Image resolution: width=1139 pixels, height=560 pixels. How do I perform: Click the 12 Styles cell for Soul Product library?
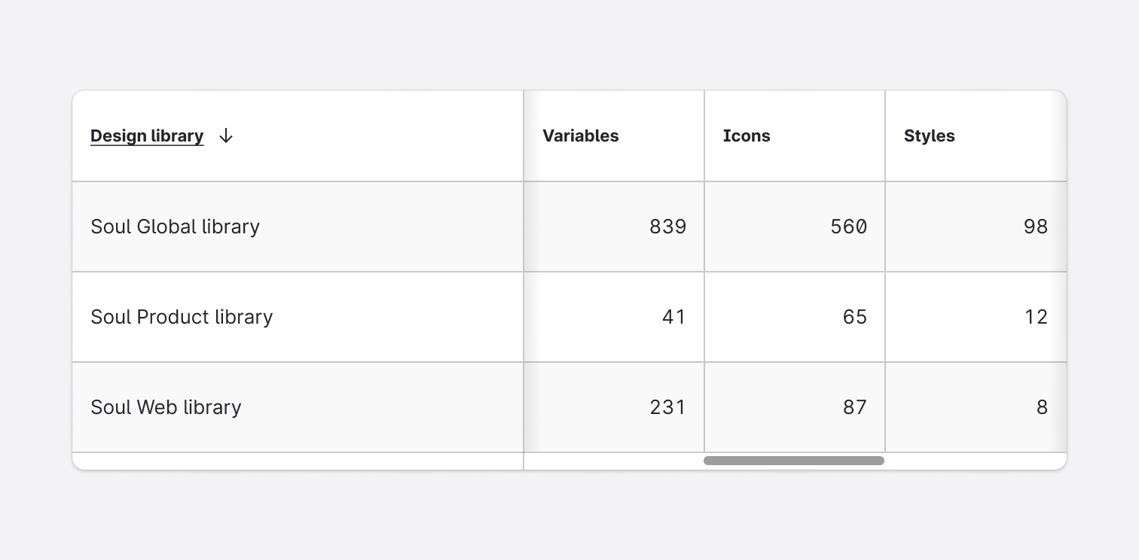pos(1037,317)
